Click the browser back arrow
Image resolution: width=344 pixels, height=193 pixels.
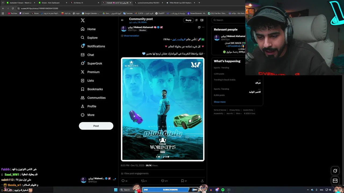coord(3,8)
